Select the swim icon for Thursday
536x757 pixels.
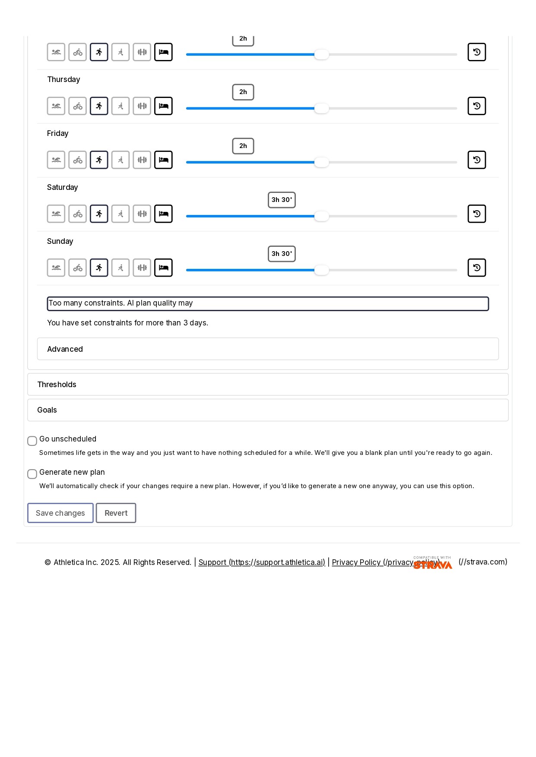tap(56, 106)
